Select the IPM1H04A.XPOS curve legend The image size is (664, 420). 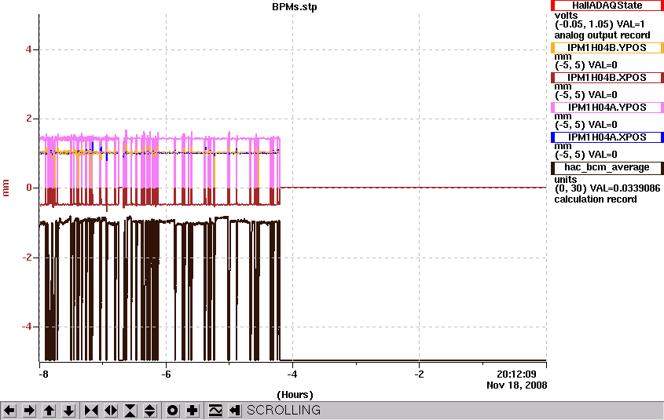pos(607,137)
